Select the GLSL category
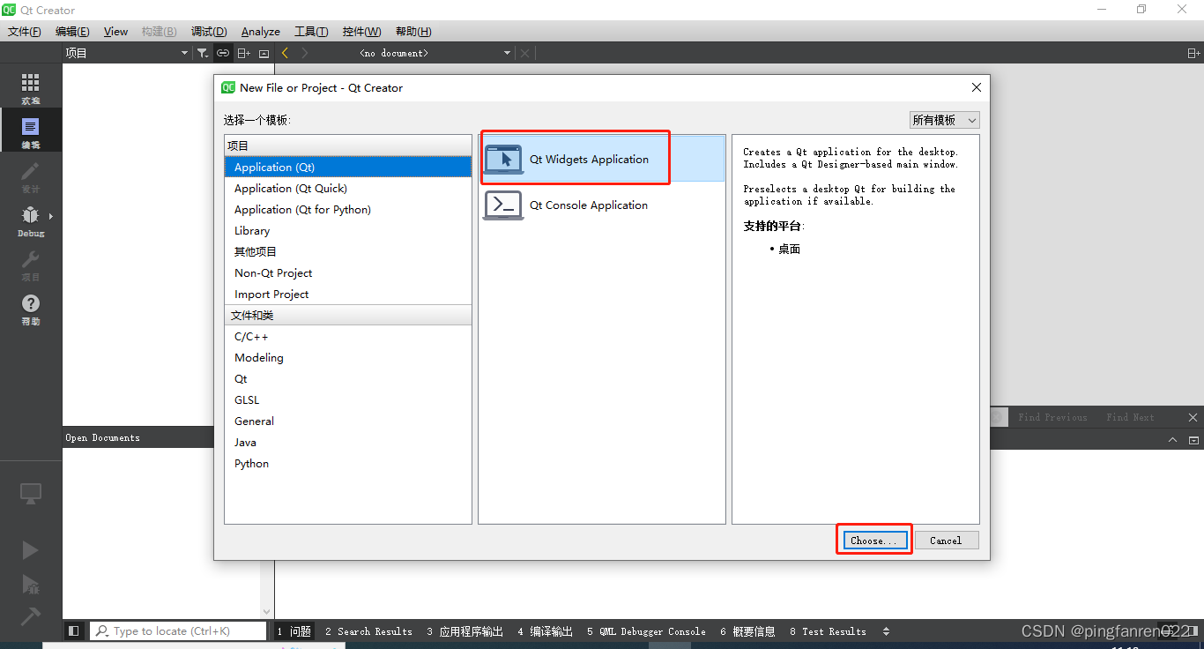1204x649 pixels. coord(348,400)
